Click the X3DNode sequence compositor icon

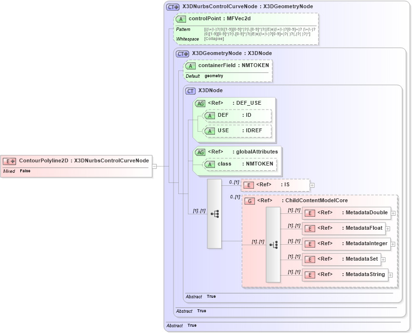click(x=214, y=214)
